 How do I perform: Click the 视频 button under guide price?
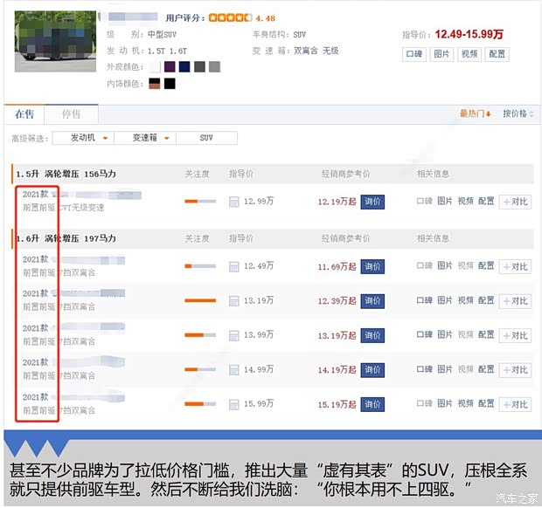click(x=469, y=54)
